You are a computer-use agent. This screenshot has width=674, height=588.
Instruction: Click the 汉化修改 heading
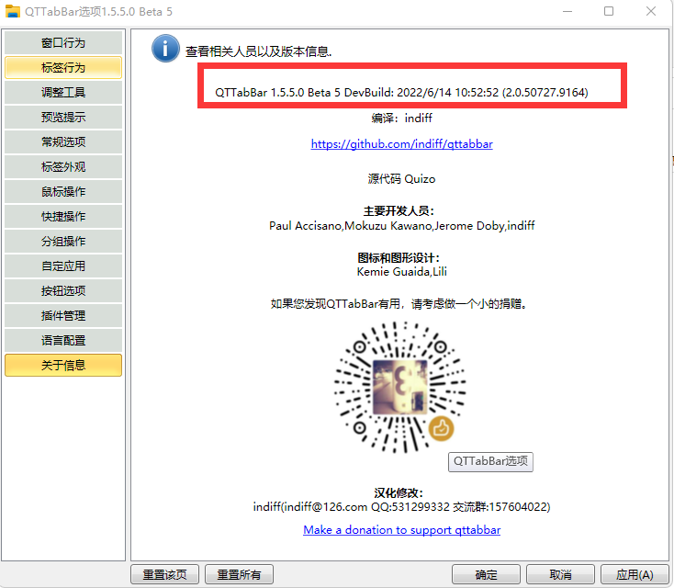(x=399, y=492)
